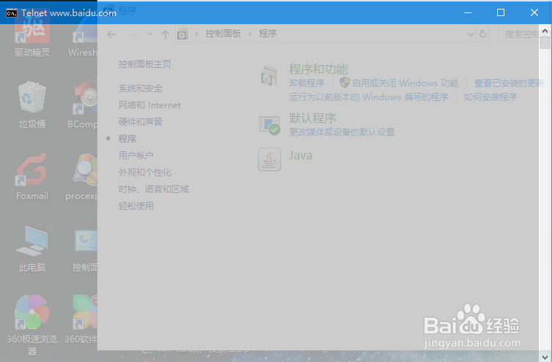552x362 pixels.
Task: Open the procexp desktop shortcut
Action: [x=81, y=176]
